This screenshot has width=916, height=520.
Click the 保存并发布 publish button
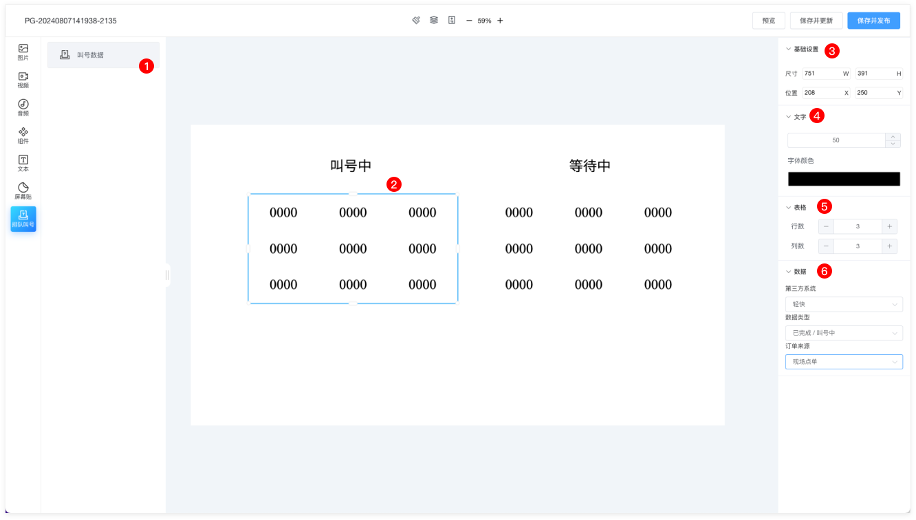pyautogui.click(x=873, y=21)
